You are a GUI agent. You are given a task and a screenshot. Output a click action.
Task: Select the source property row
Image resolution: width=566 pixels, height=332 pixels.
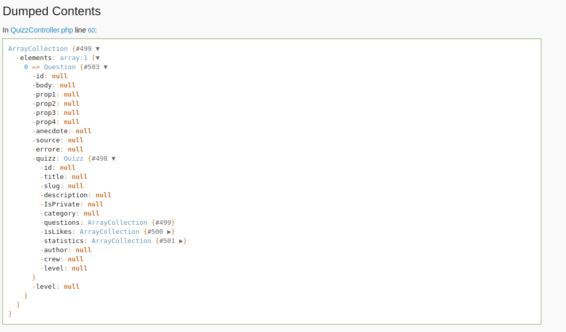pos(58,140)
